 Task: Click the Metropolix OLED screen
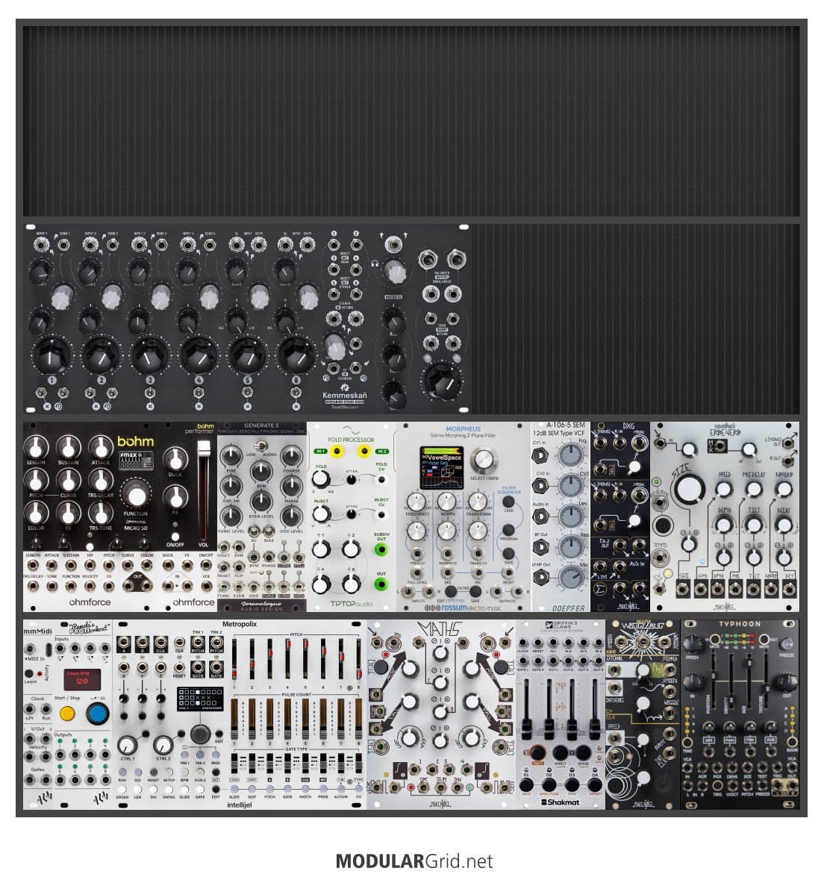(200, 699)
